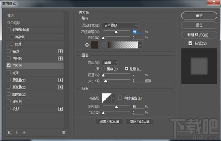Enable the 消除锯齿 checkbox

[120, 98]
